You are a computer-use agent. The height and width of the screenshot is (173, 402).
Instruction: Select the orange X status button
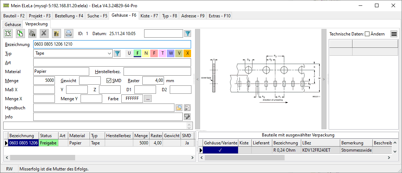pos(187,54)
